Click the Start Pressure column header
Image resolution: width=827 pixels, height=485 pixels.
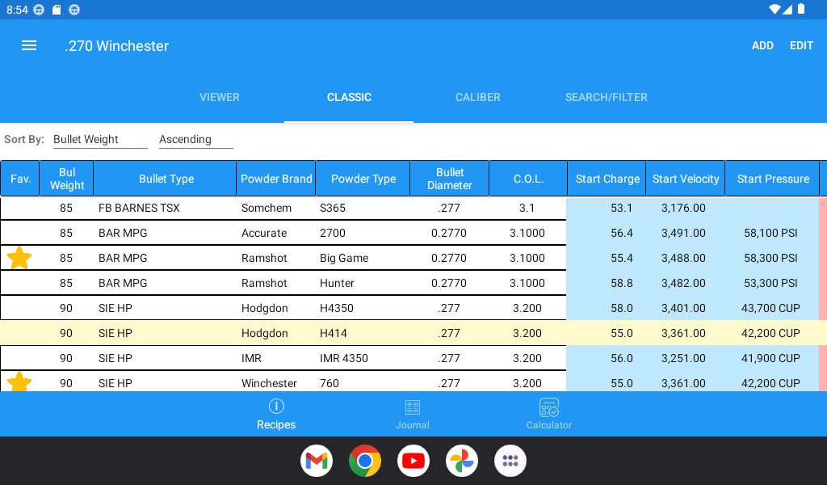(773, 179)
